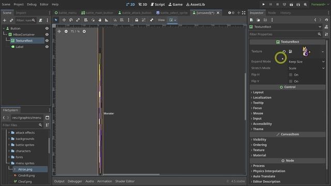The height and width of the screenshot is (186, 331).
Task: Toggle visibility of TextureRect node
Action: [x=47, y=40]
